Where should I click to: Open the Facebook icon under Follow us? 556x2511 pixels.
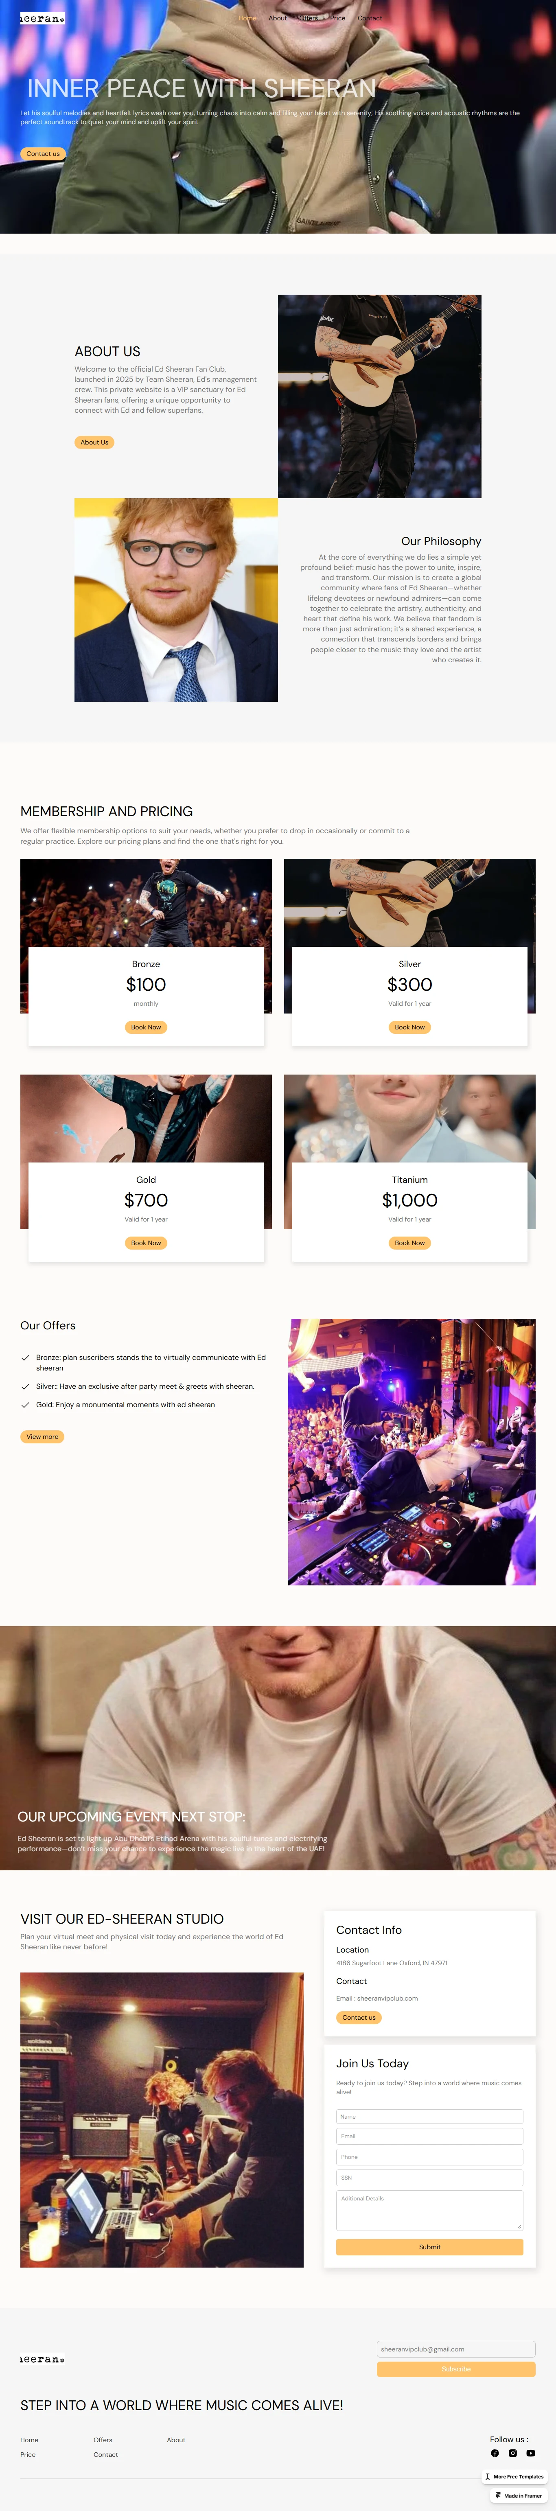[x=495, y=2452]
